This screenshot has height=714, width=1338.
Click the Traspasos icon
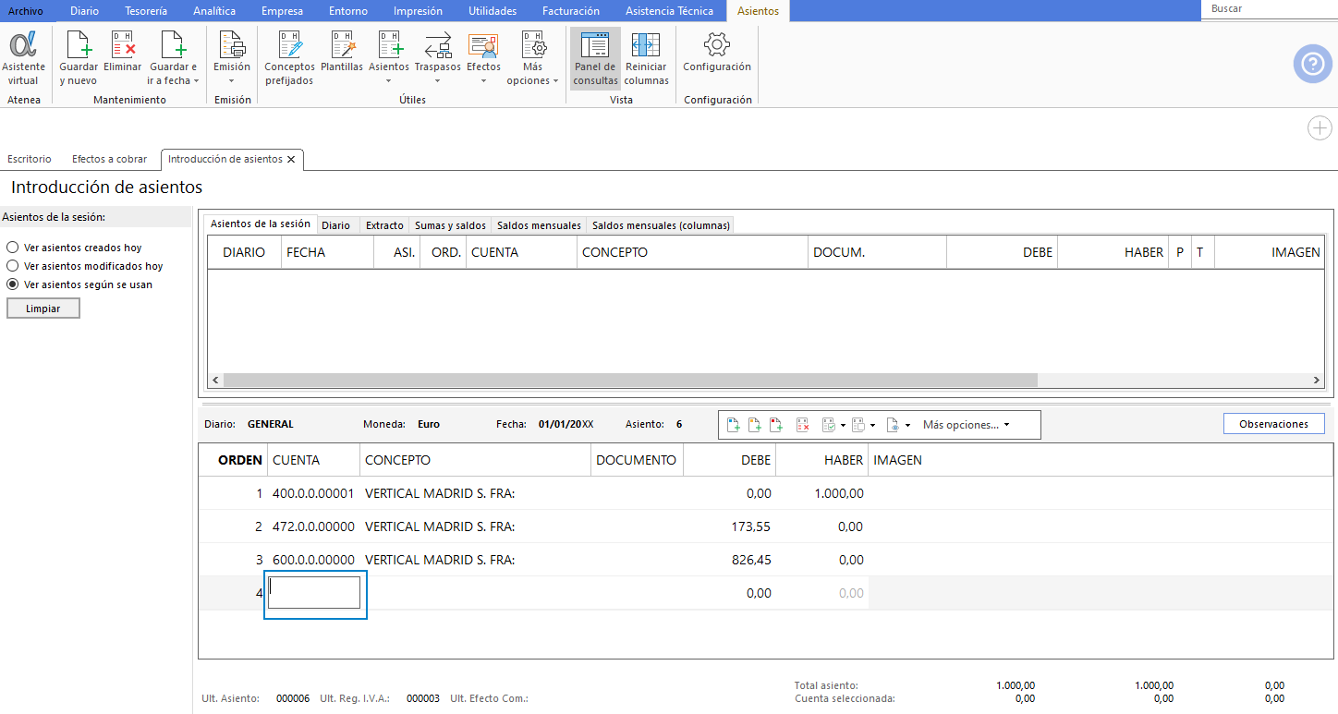click(438, 44)
